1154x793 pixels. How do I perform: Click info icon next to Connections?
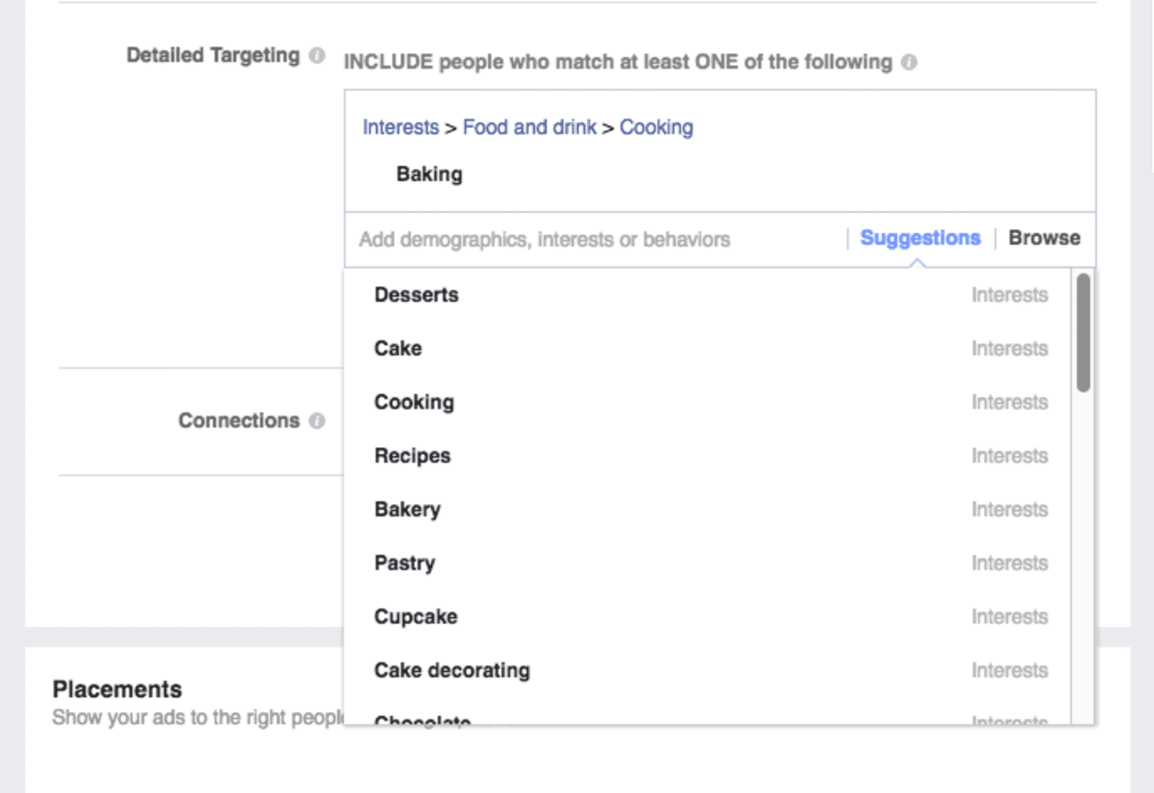coord(317,421)
